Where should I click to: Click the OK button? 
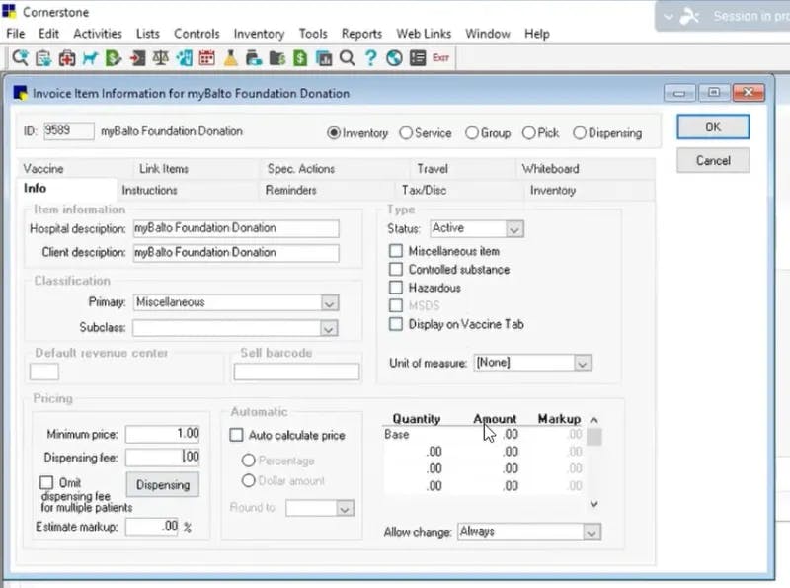(713, 127)
